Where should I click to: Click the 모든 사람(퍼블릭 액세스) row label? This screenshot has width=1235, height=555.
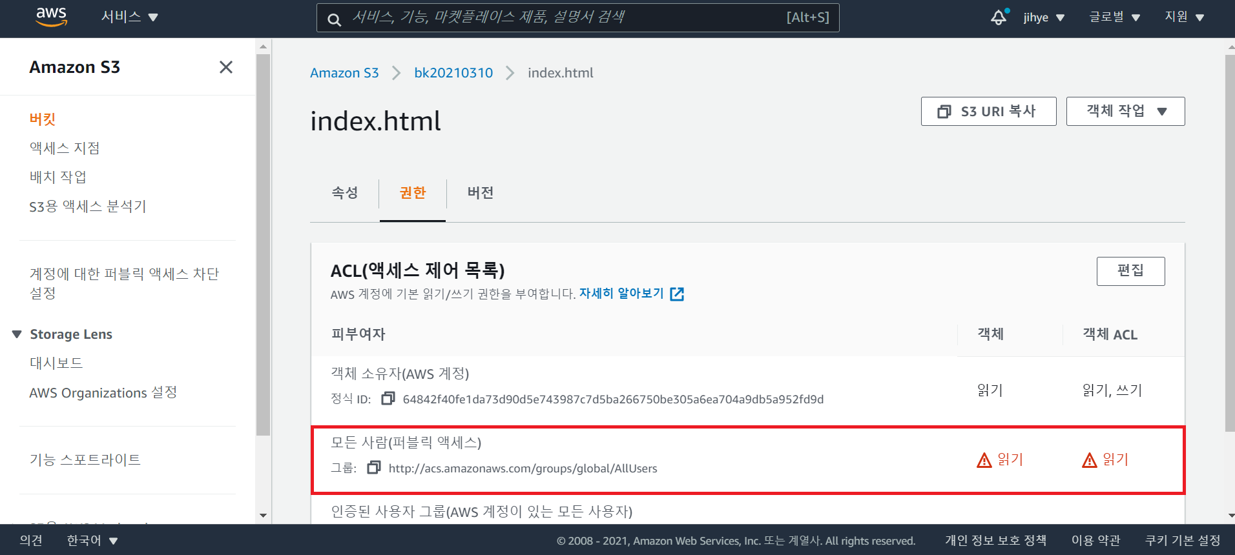pyautogui.click(x=406, y=443)
